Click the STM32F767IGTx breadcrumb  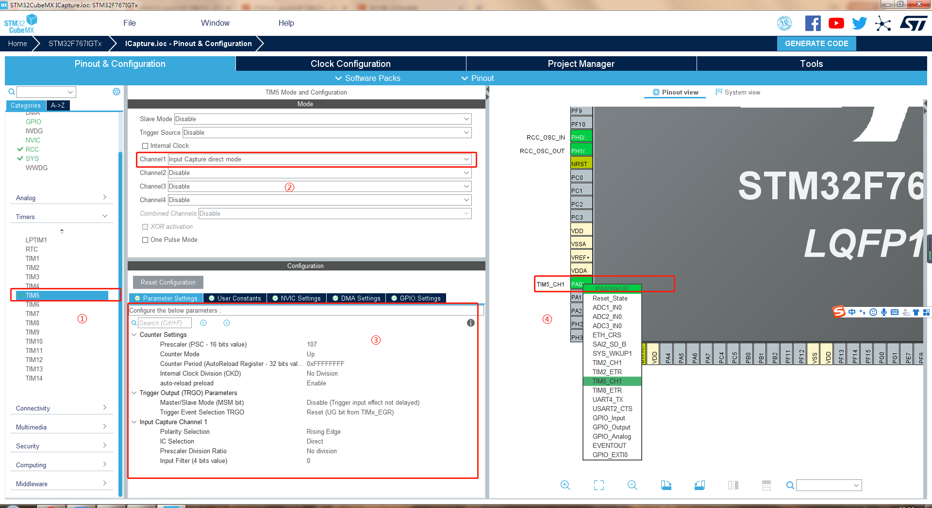(75, 44)
